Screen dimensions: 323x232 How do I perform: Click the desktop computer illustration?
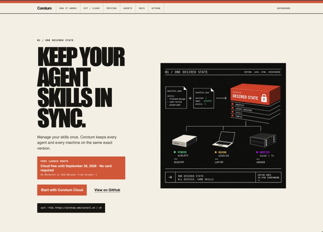pos(184,140)
